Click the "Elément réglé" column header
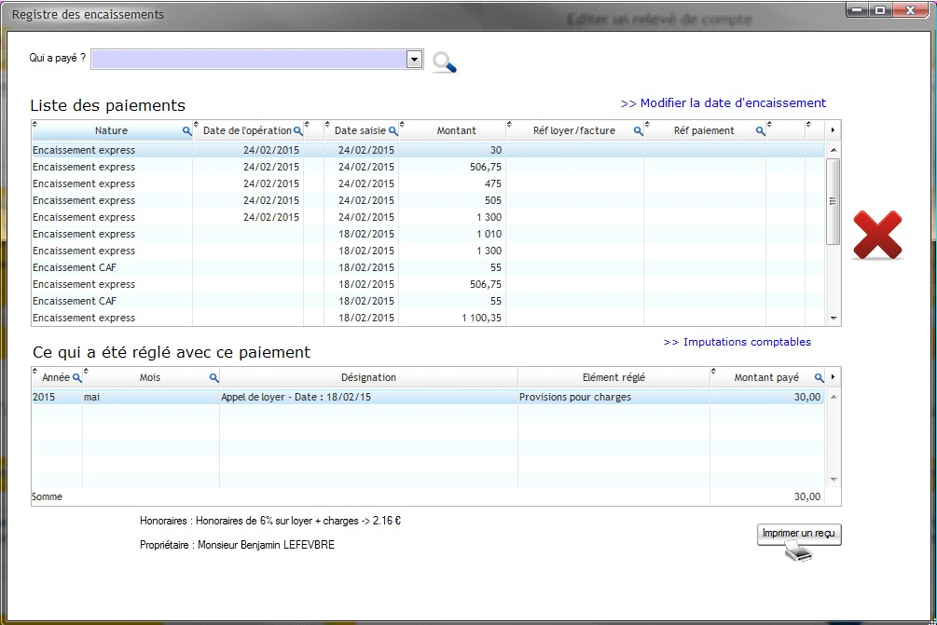Viewport: 937px width, 625px height. click(613, 378)
